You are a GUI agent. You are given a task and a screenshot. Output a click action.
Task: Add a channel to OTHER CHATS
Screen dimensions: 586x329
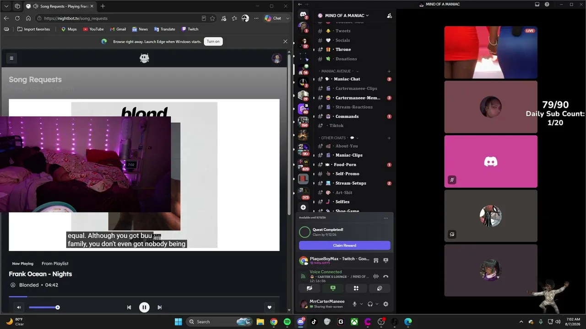(x=389, y=138)
